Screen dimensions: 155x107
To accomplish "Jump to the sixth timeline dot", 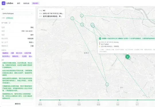I will tap(137, 100).
